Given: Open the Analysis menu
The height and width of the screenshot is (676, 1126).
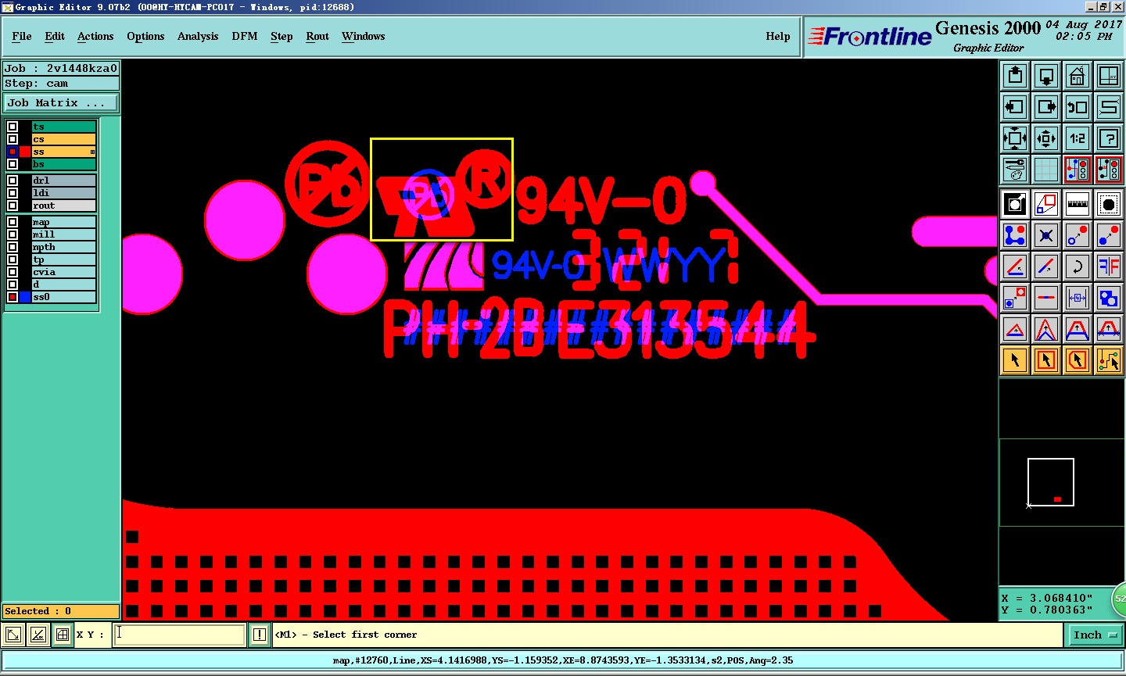Looking at the screenshot, I should pos(198,36).
